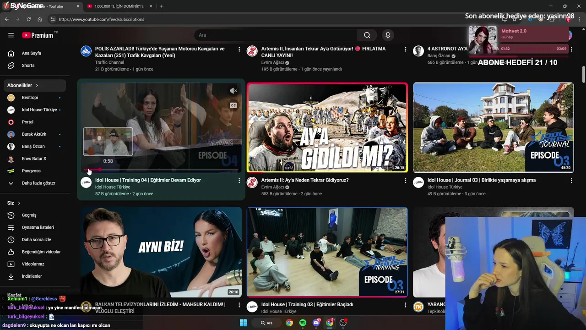This screenshot has height=330, width=586.
Task: Open Burak Aktürk channel subscription
Action: coord(35,134)
